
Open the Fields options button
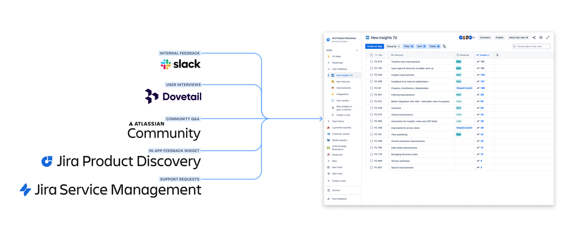[434, 47]
